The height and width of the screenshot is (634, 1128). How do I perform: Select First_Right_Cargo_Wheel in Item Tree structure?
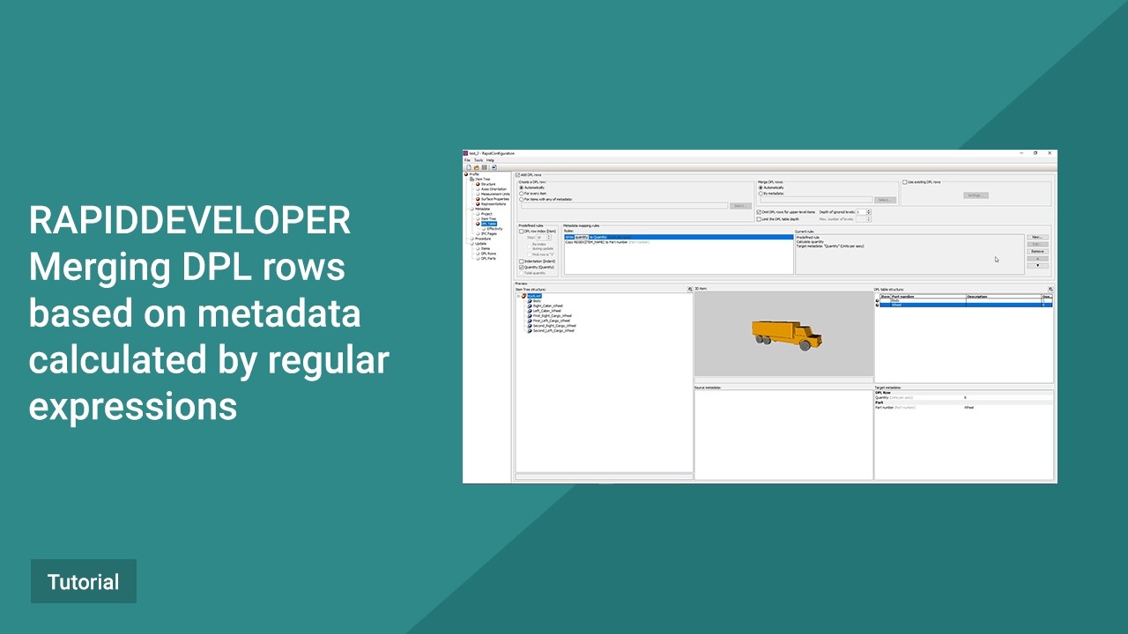[552, 315]
